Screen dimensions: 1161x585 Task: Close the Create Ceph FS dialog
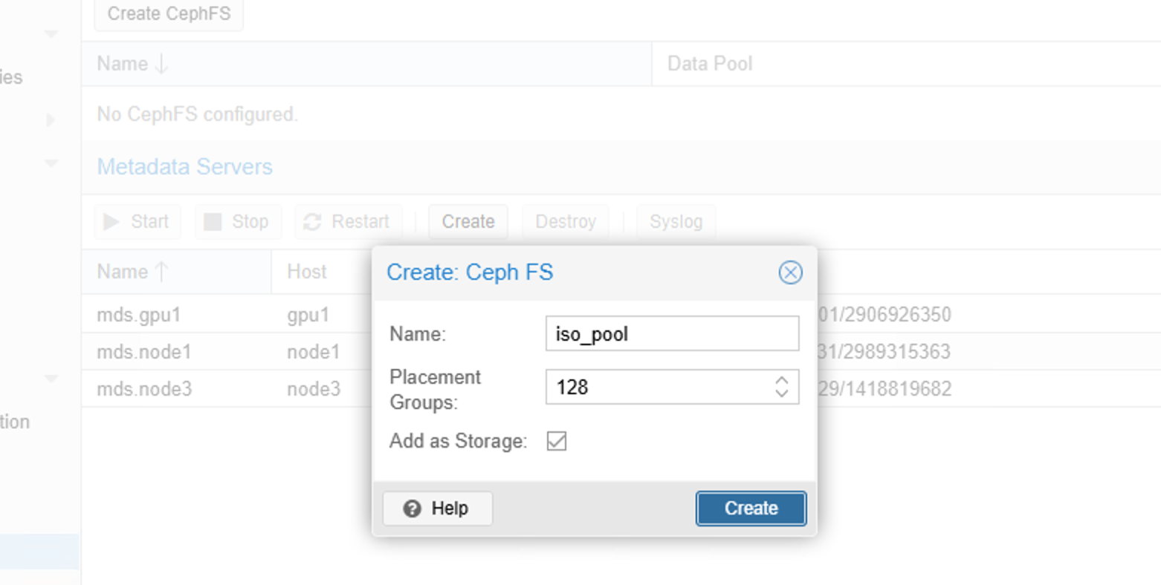coord(790,272)
